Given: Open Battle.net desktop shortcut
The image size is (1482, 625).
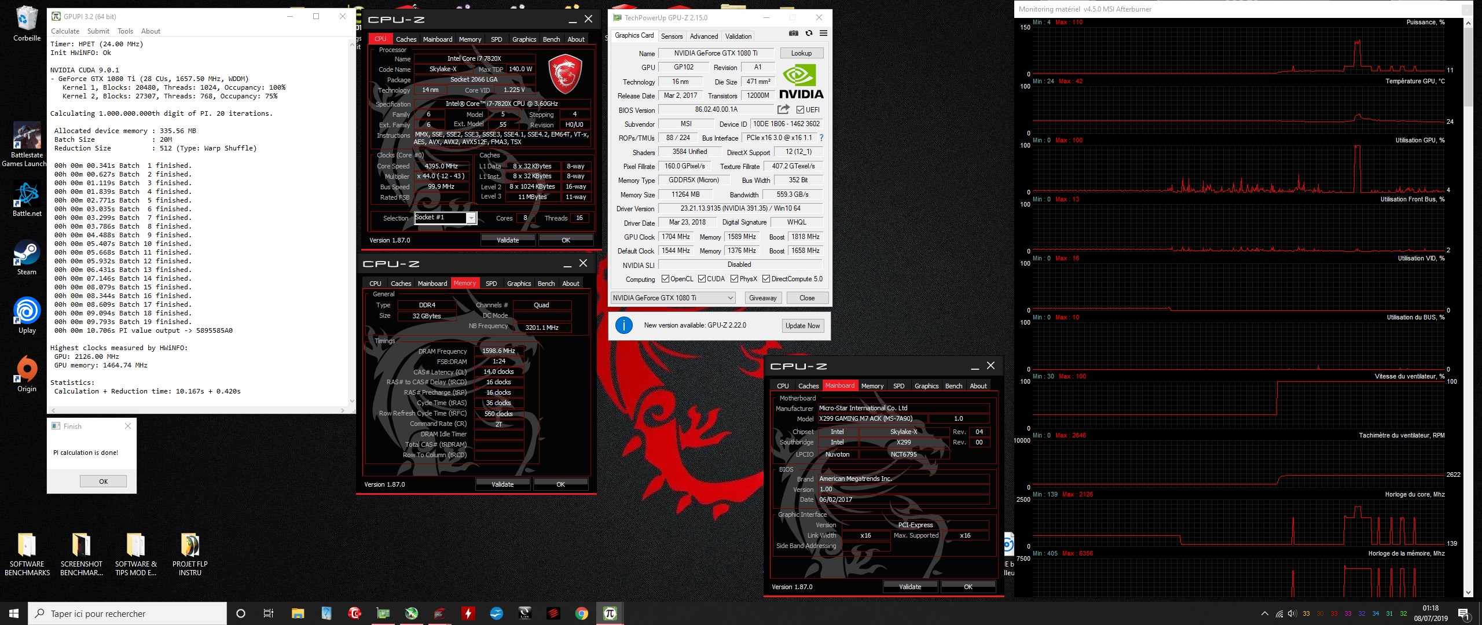Looking at the screenshot, I should (27, 200).
